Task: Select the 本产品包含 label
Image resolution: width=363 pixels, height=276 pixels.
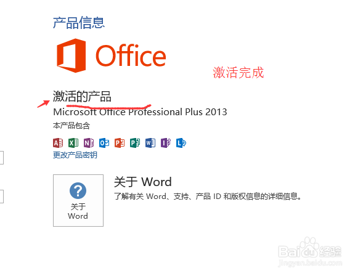Action: [x=71, y=126]
